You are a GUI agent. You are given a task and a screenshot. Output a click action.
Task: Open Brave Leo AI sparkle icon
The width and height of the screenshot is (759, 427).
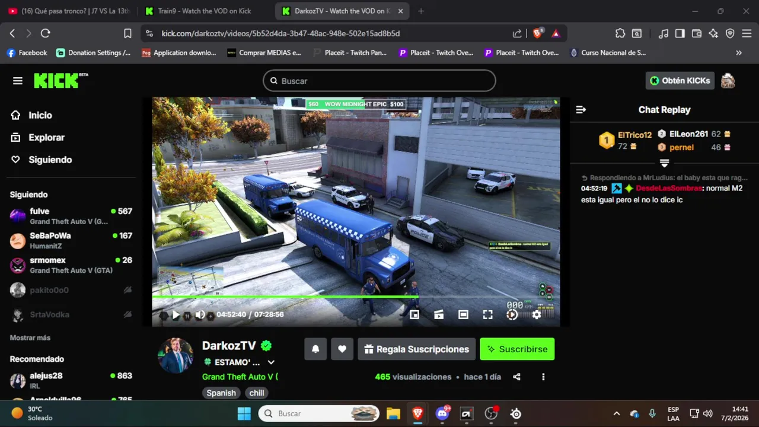(713, 34)
